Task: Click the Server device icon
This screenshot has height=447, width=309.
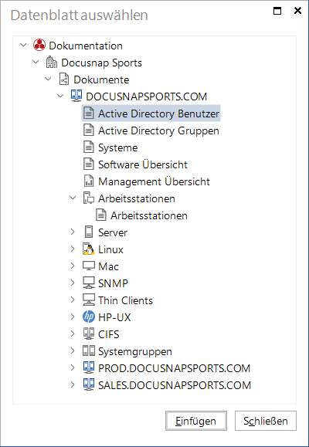Action: click(89, 232)
